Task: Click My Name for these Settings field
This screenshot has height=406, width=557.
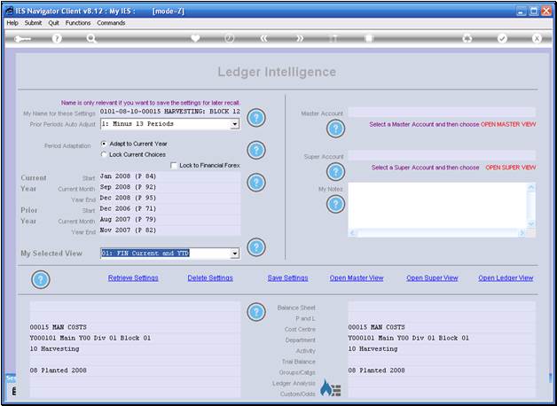Action: tap(170, 112)
